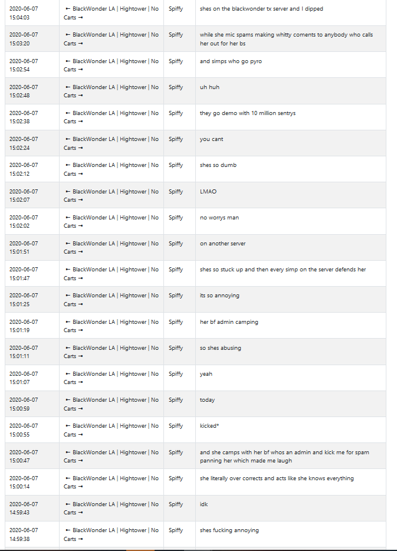This screenshot has height=551, width=397.
Task: Open the BlackWonder LA server link at 15:01:19
Action: tap(111, 326)
